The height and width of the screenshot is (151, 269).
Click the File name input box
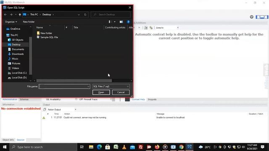click(x=63, y=86)
